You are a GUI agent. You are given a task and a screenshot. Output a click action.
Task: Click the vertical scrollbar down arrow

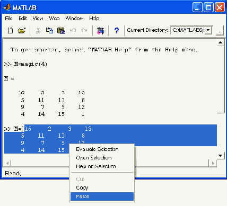[220, 156]
